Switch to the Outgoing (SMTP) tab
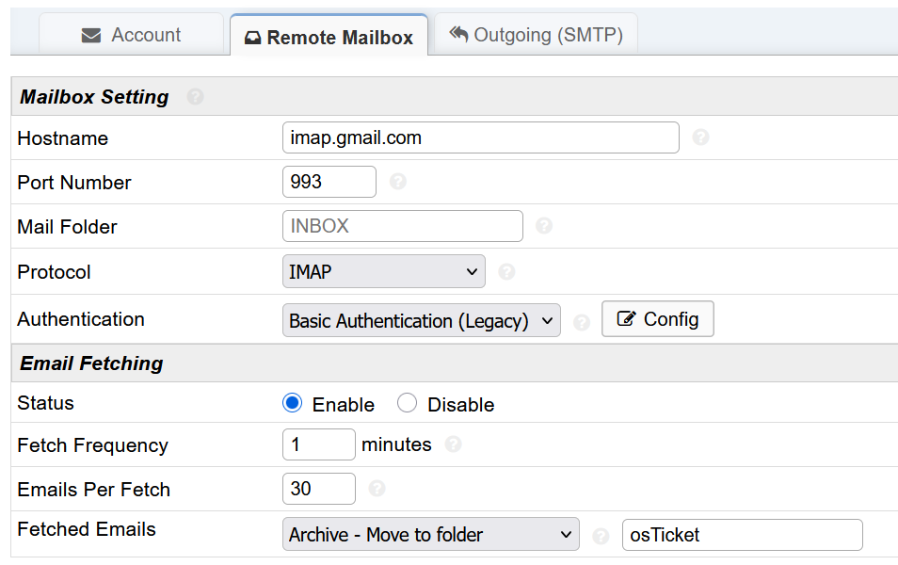The width and height of the screenshot is (898, 565). pyautogui.click(x=536, y=35)
